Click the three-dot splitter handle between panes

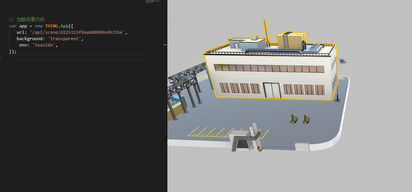tap(165, 138)
